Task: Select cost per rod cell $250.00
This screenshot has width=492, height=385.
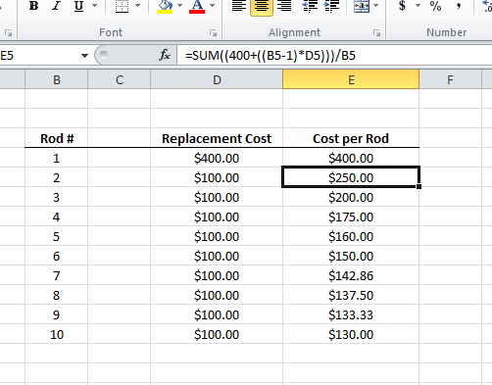Action: pyautogui.click(x=351, y=177)
